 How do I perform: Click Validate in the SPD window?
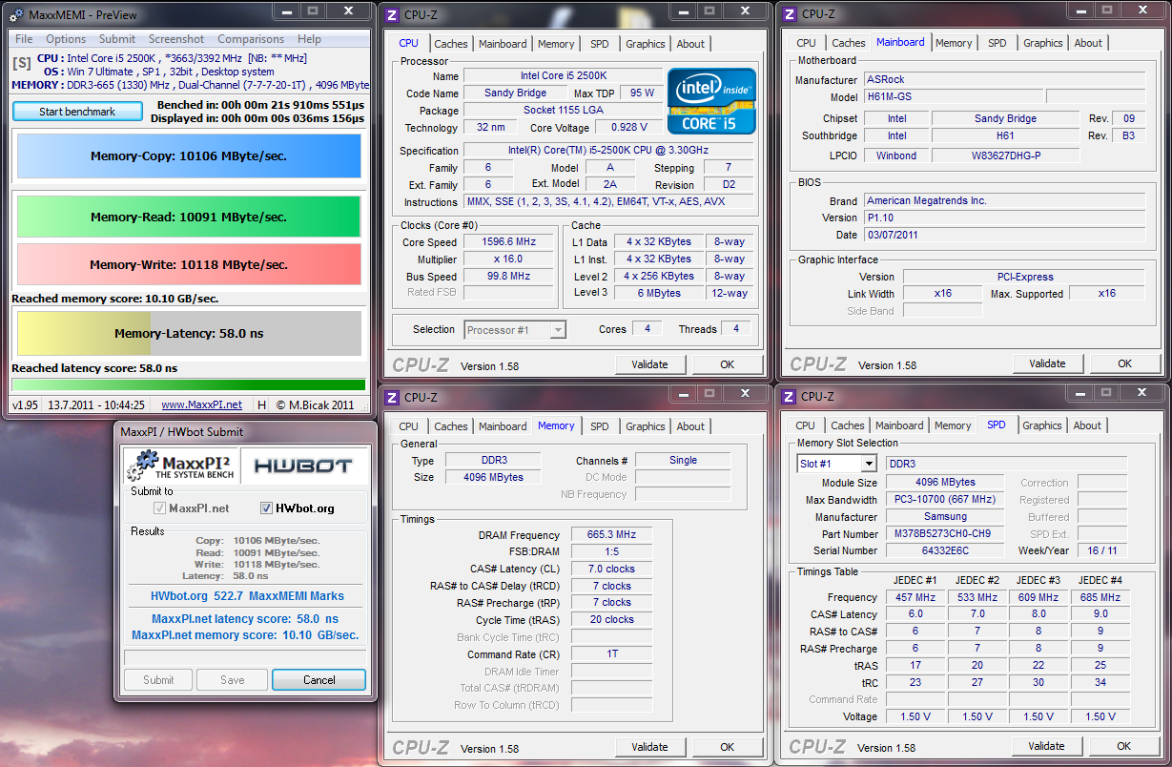[x=1047, y=746]
